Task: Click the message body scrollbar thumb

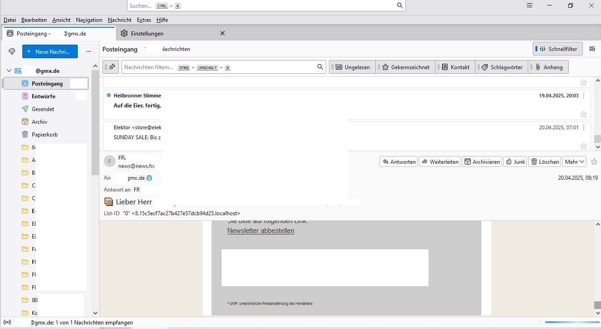Action: point(597,305)
